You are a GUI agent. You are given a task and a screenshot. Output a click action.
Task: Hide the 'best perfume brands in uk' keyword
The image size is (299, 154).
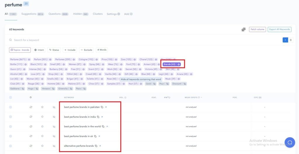pyautogui.click(x=54, y=136)
